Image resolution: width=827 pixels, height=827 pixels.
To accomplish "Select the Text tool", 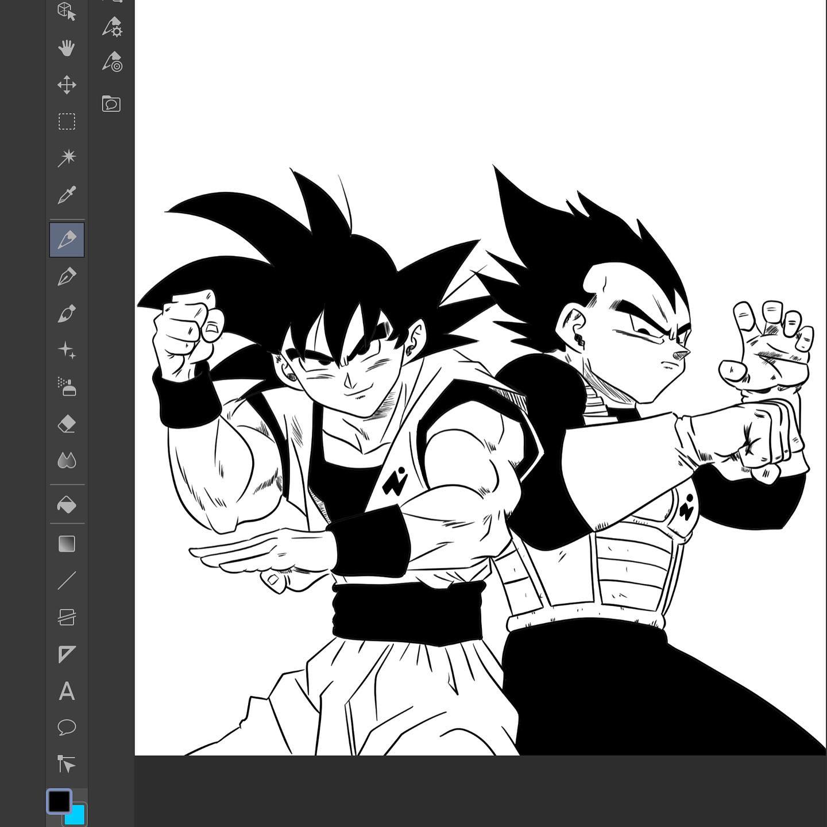I will point(67,691).
